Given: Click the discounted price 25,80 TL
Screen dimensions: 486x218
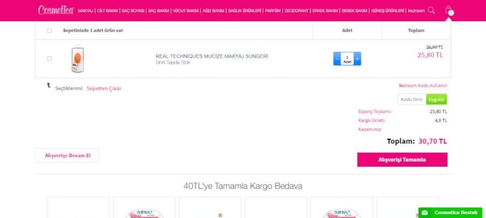Looking at the screenshot, I should (430, 55).
